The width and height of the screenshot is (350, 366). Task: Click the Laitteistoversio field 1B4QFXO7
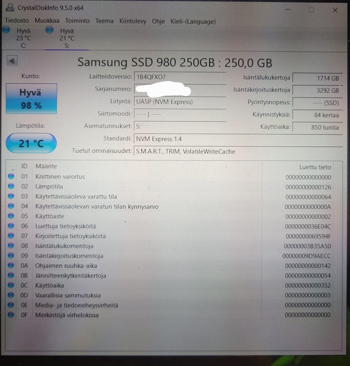click(x=180, y=77)
